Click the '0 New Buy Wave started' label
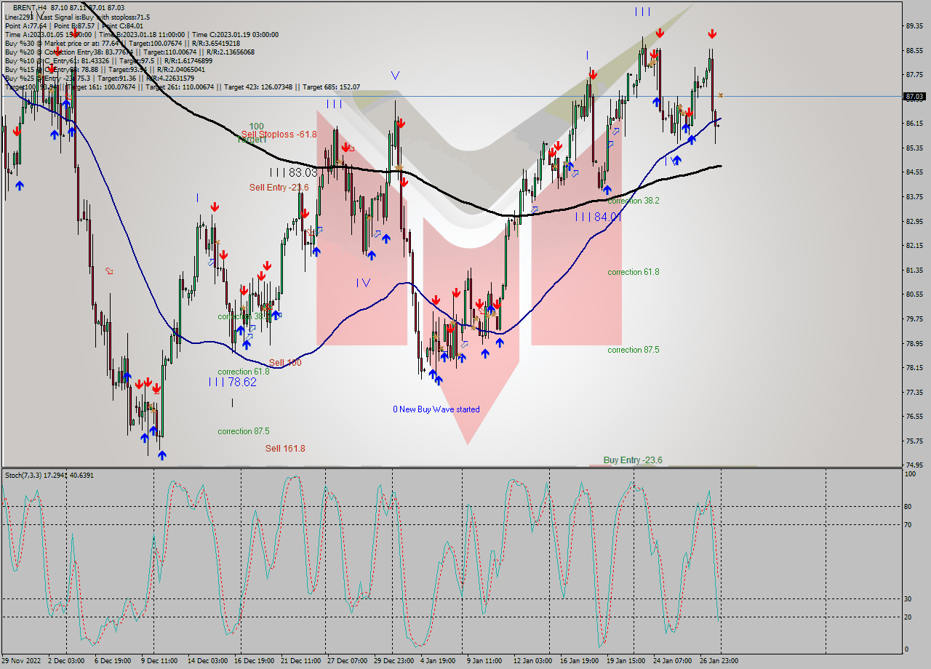Screen dimensions: 931x669 436,409
